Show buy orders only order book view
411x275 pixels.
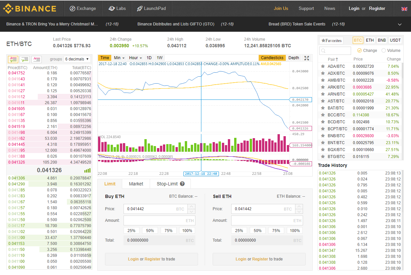click(x=25, y=59)
